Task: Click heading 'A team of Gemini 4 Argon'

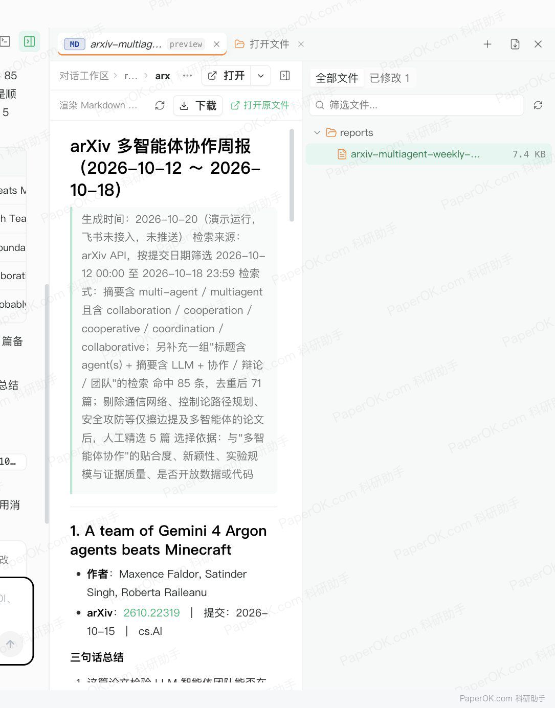Action: [x=168, y=540]
